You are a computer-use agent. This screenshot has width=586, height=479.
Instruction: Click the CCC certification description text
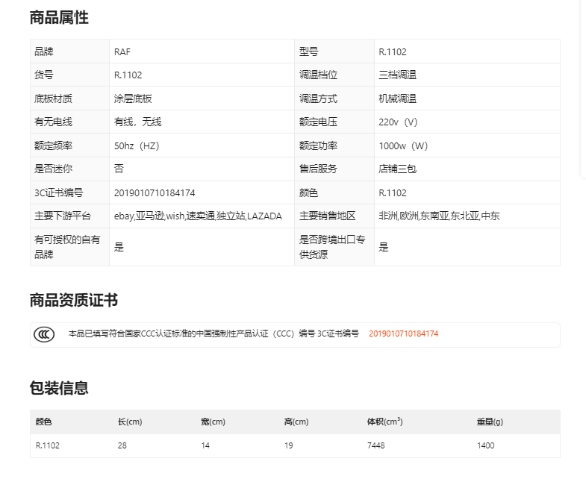213,334
